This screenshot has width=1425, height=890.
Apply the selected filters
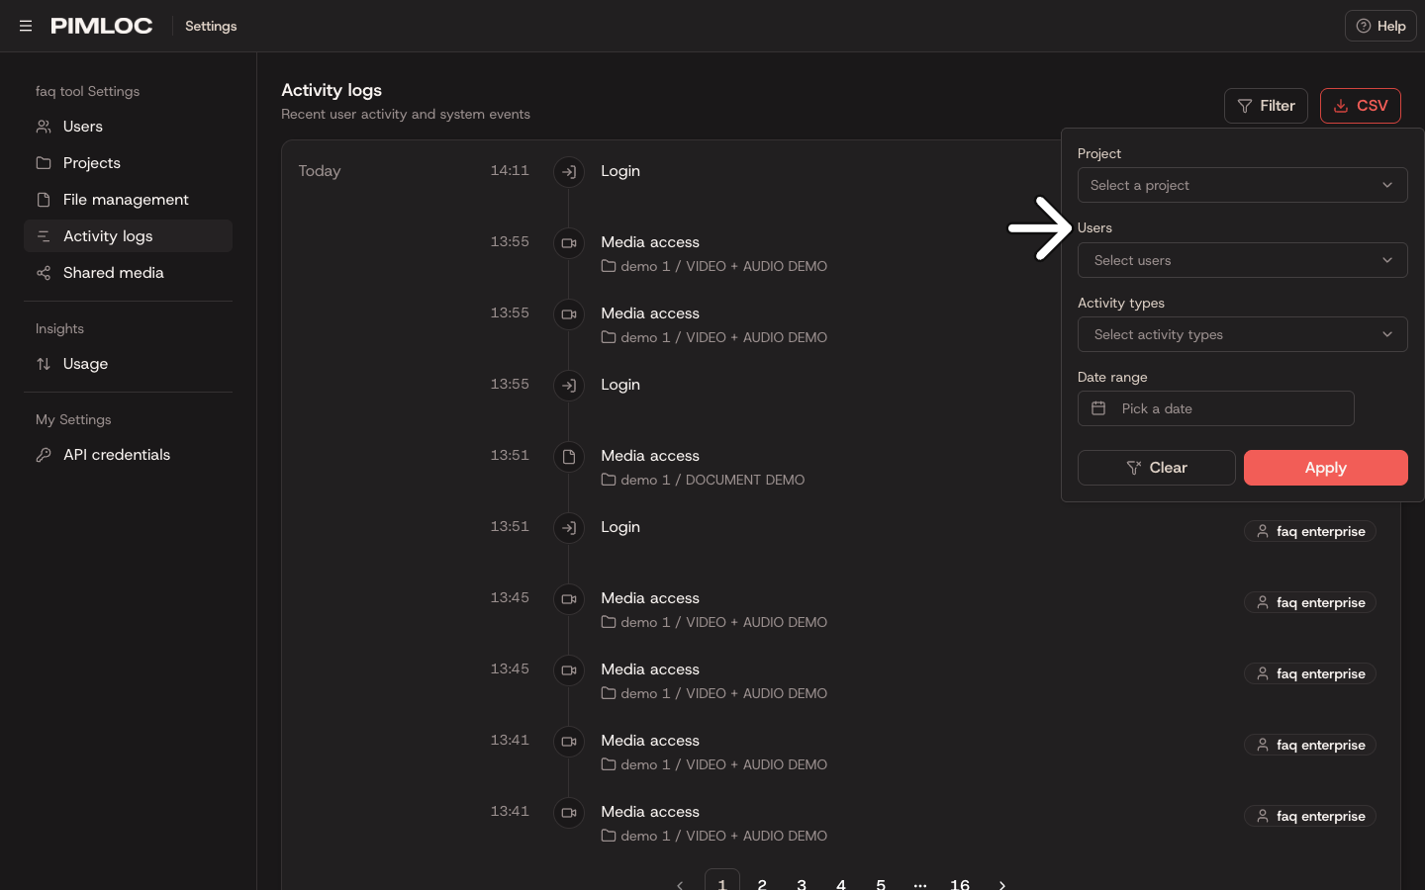(x=1325, y=468)
